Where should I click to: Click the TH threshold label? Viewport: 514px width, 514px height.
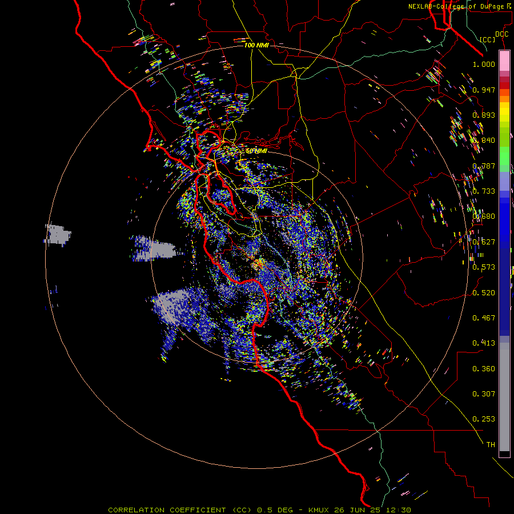pyautogui.click(x=491, y=445)
